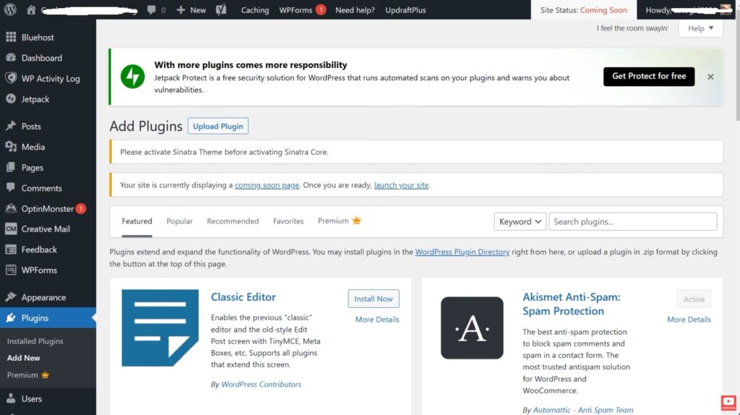
Task: Click the New plus icon
Action: 181,10
